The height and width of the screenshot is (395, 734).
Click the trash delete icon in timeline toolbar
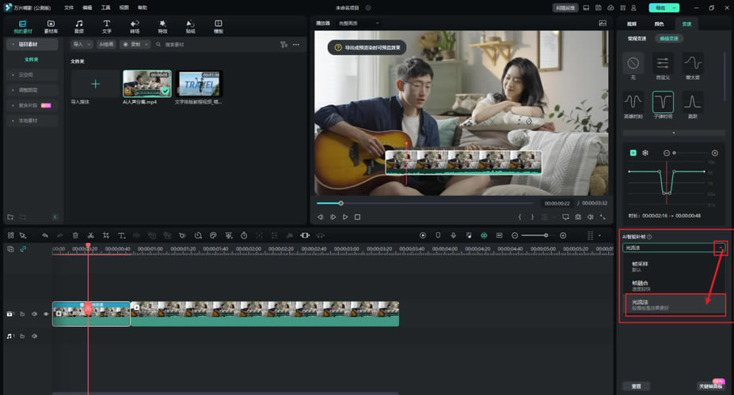coord(75,235)
